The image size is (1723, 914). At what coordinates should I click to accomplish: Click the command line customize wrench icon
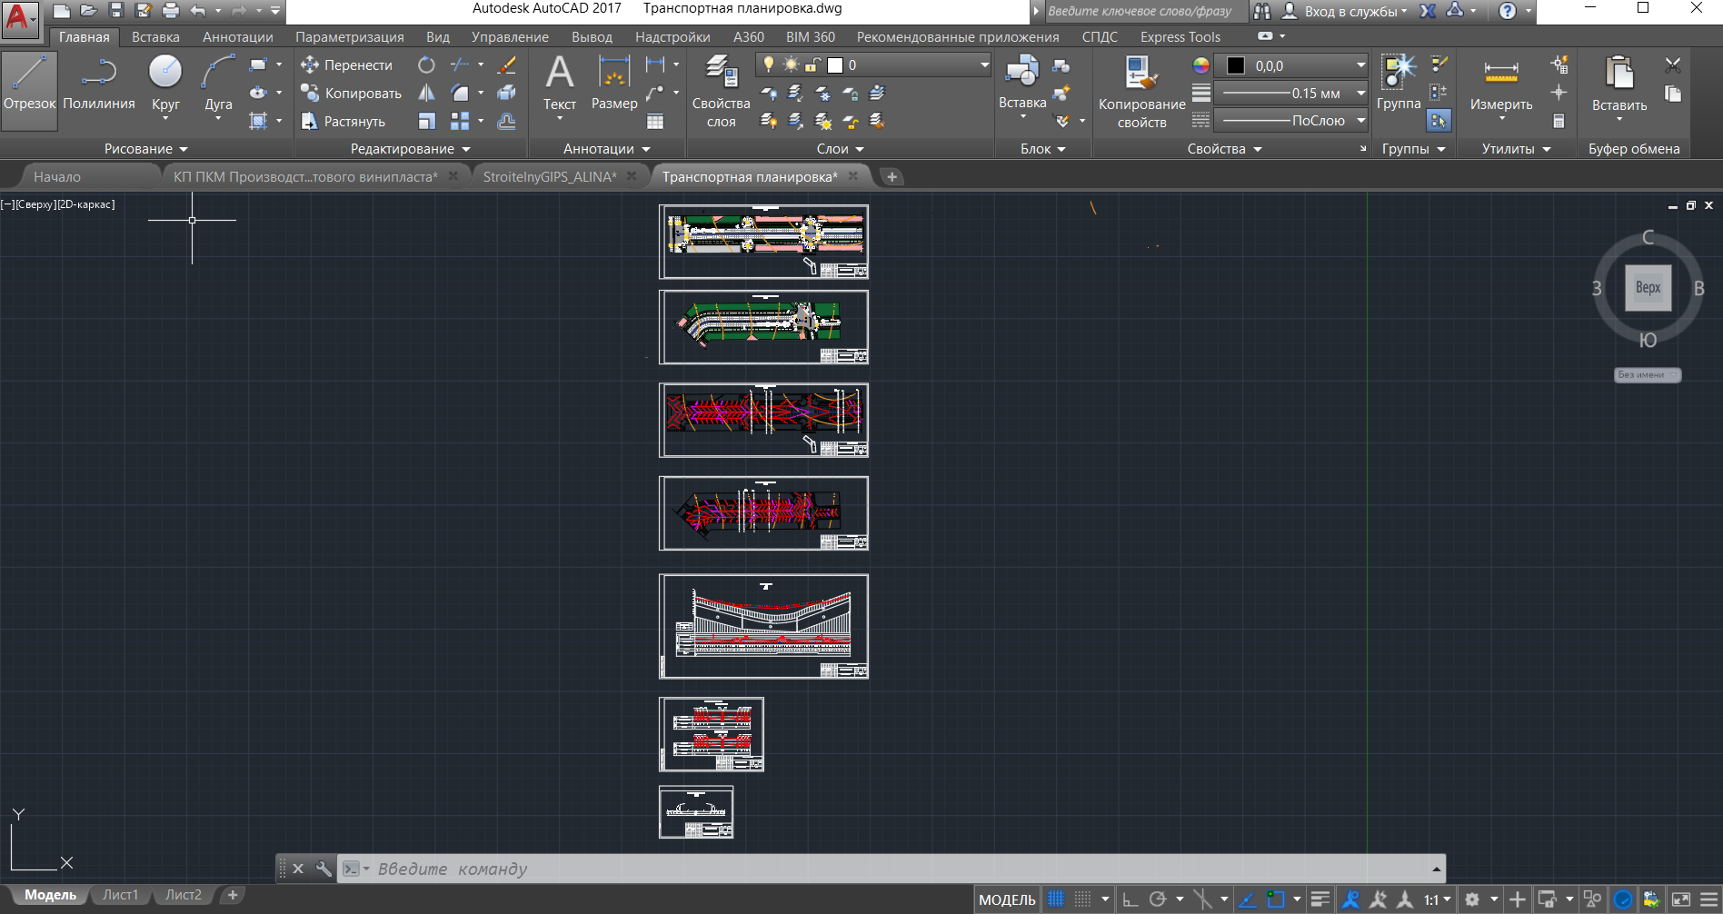pyautogui.click(x=324, y=869)
